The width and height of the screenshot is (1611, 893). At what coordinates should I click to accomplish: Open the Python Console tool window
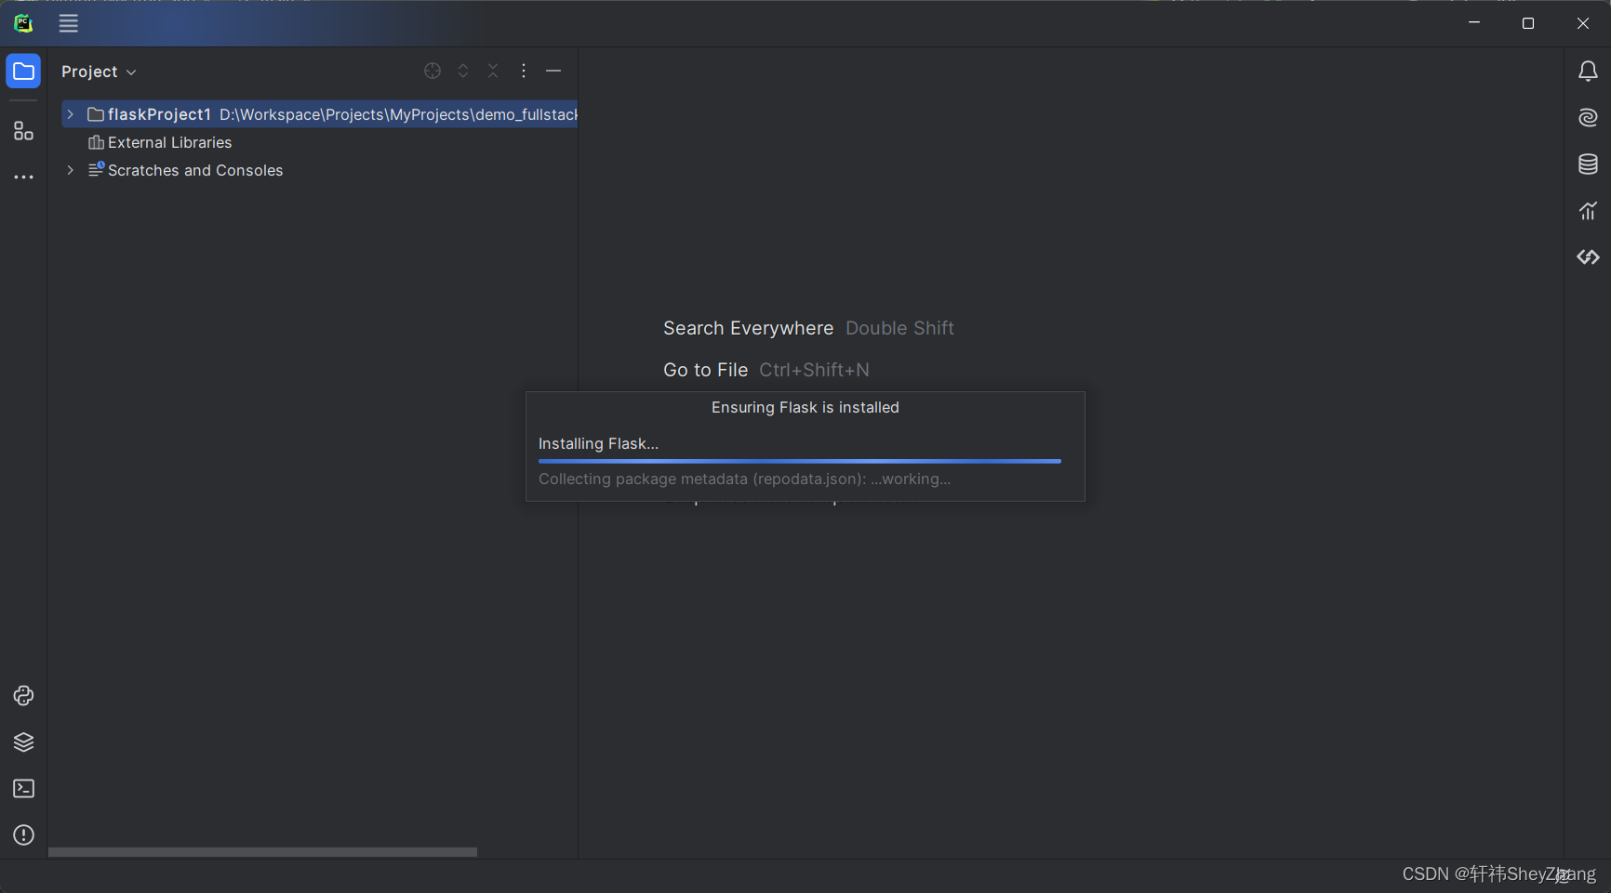[23, 696]
